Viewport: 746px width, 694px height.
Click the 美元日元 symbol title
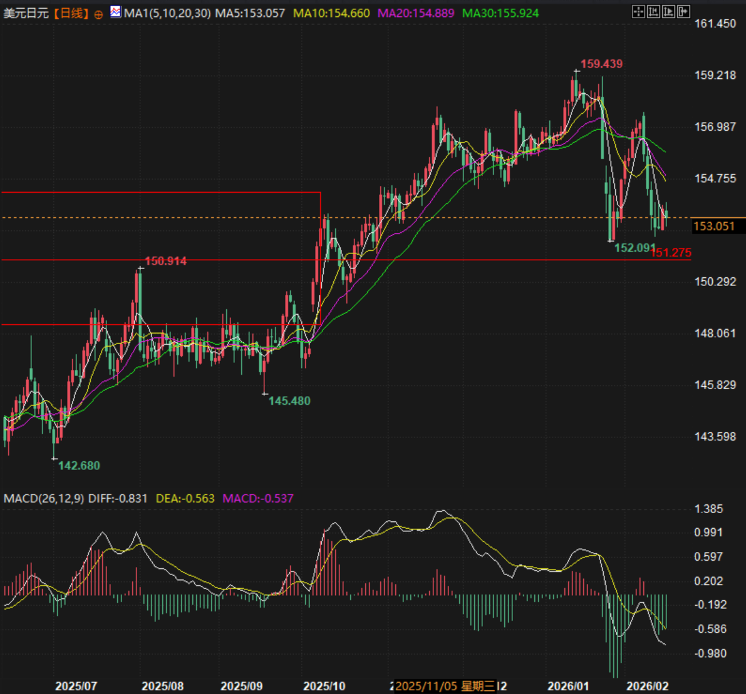click(x=26, y=13)
